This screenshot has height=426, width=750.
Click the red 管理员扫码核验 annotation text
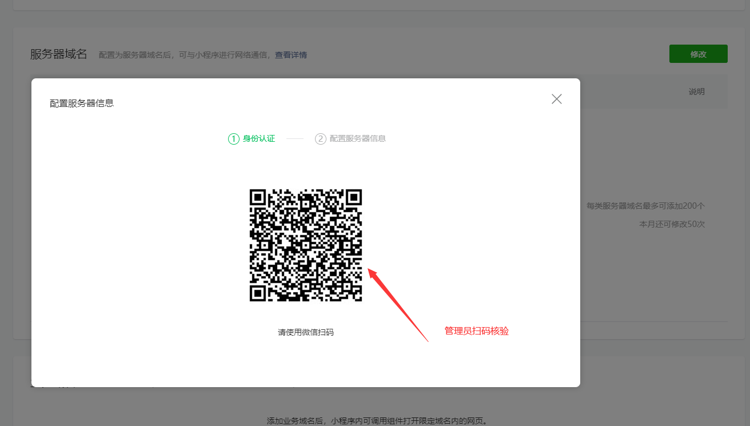pyautogui.click(x=477, y=331)
